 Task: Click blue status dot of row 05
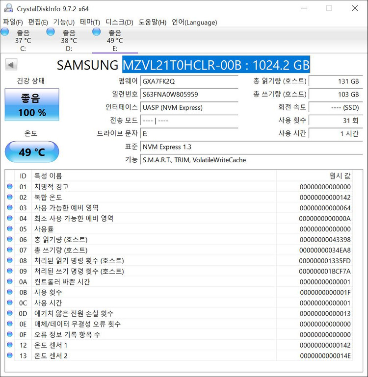10,228
